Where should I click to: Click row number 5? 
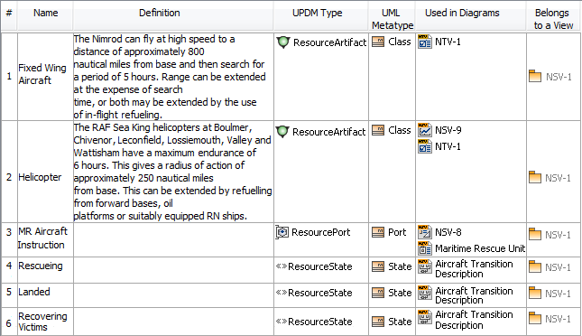pos(9,292)
